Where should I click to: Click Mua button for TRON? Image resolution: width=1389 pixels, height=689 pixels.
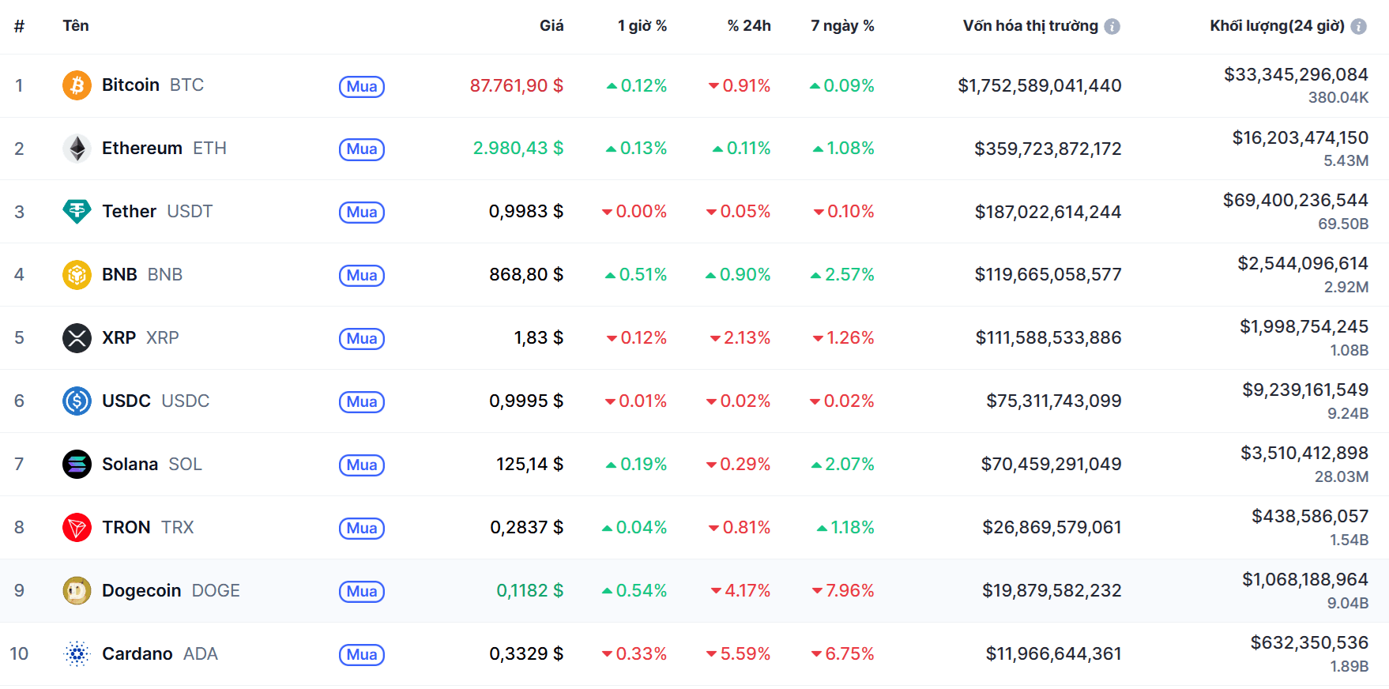coord(362,529)
